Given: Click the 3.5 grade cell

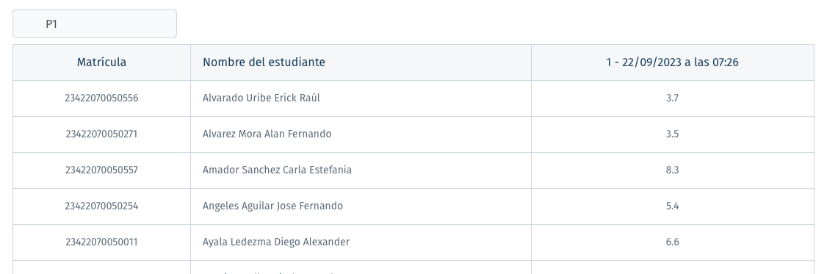Looking at the screenshot, I should tap(673, 134).
